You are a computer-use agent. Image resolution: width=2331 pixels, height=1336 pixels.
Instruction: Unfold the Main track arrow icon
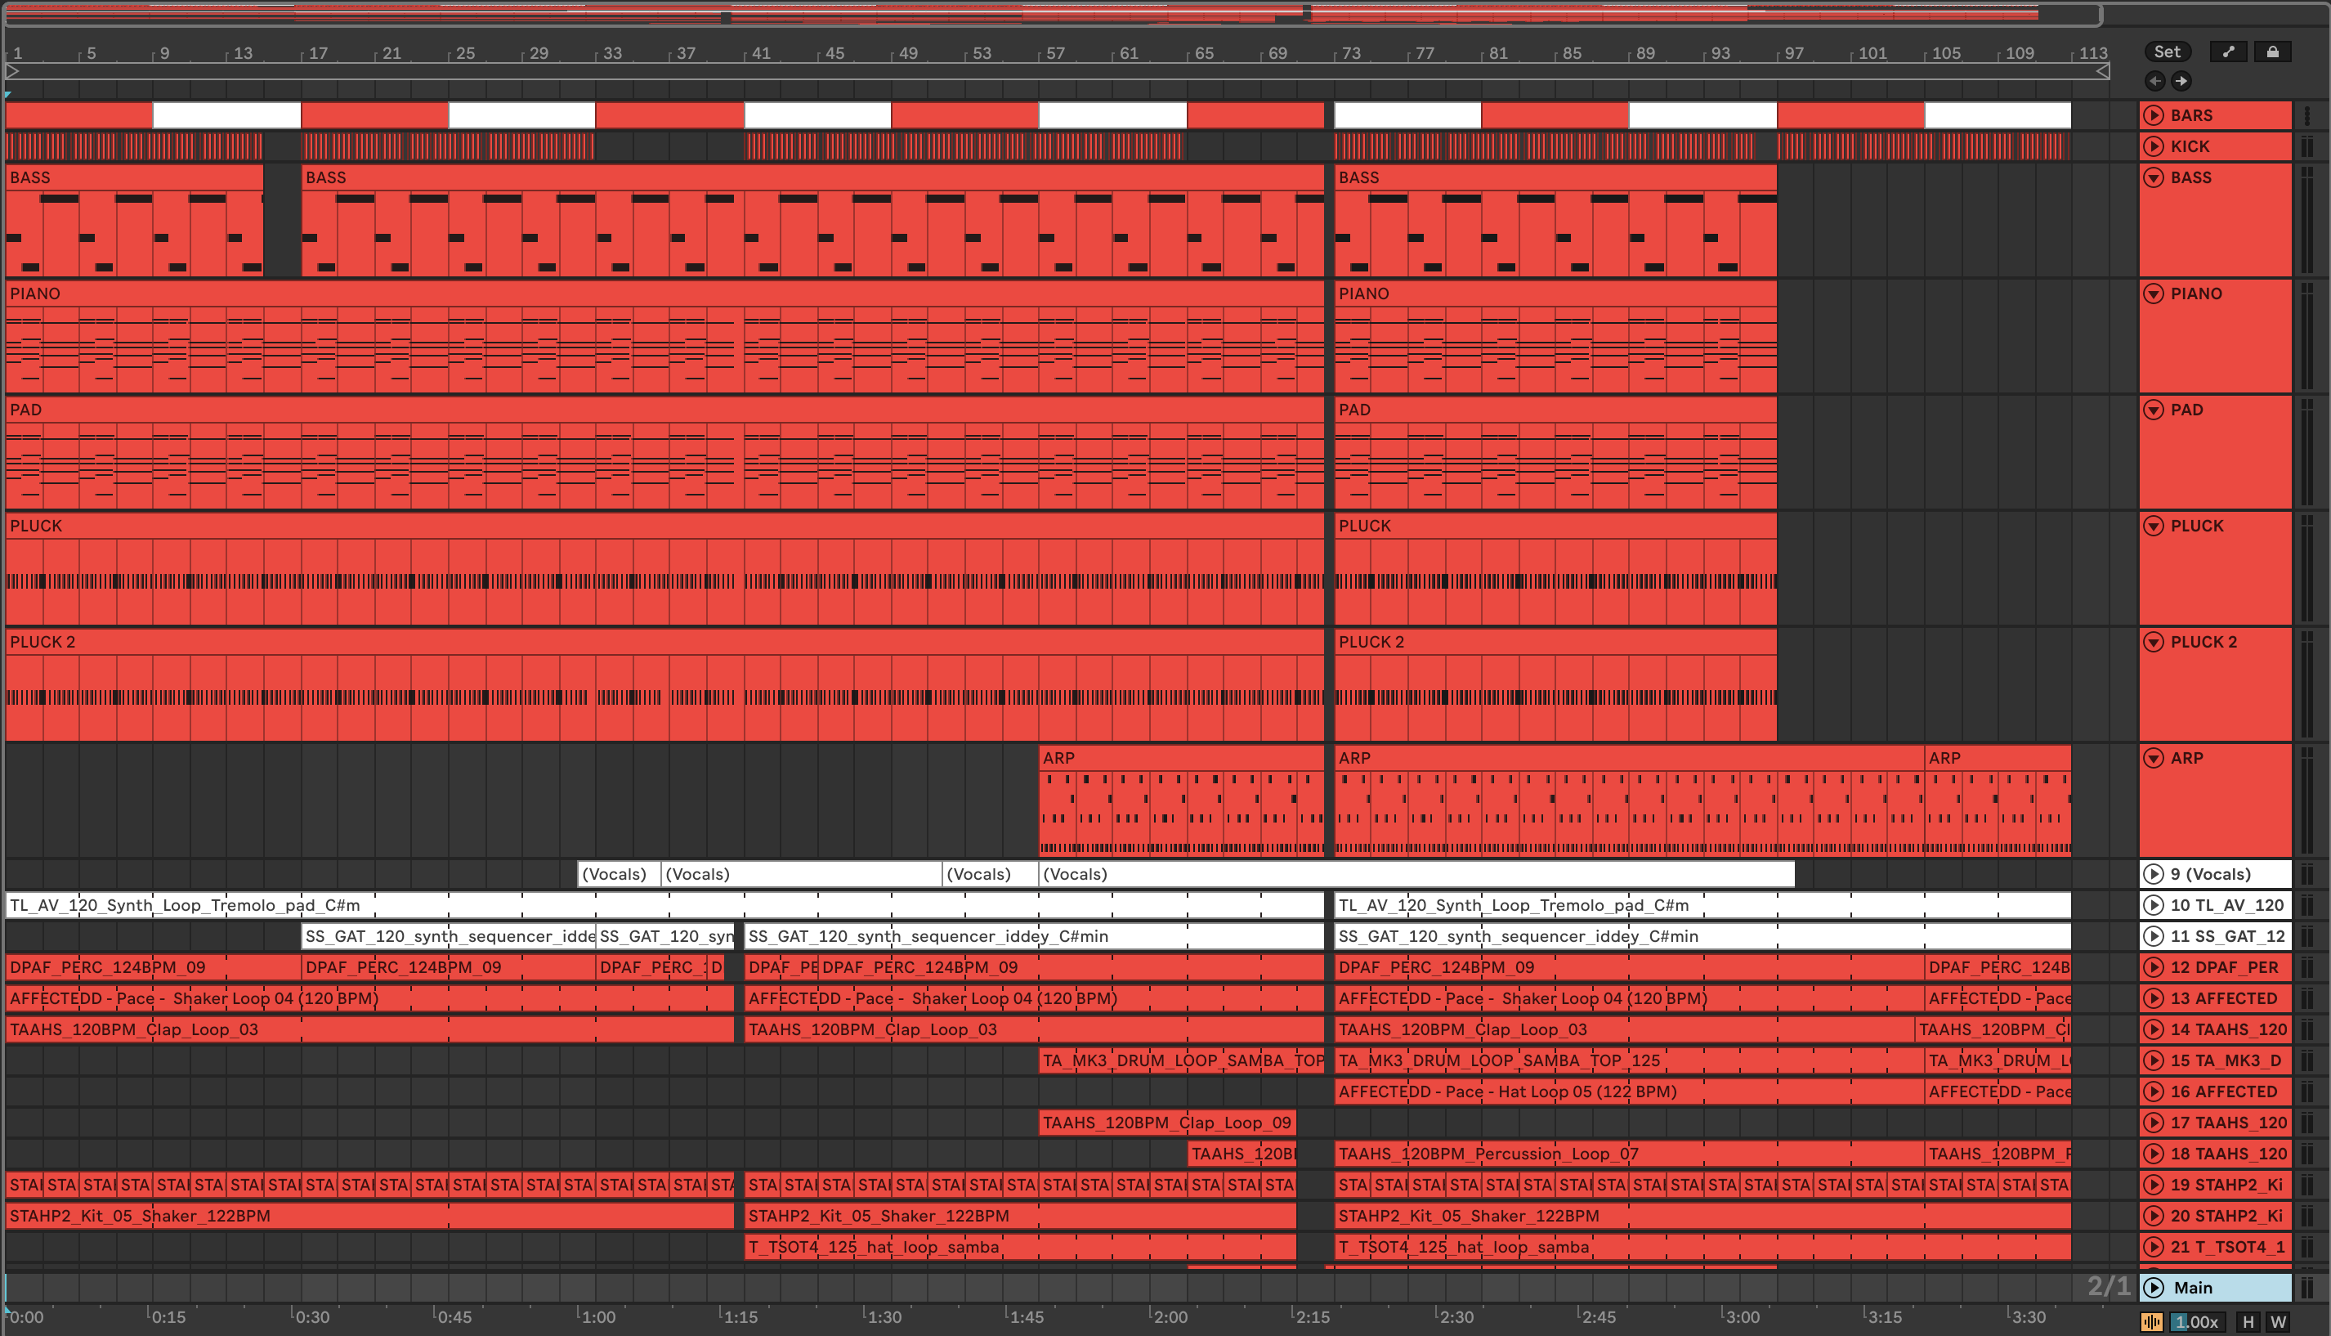pyautogui.click(x=2153, y=1288)
